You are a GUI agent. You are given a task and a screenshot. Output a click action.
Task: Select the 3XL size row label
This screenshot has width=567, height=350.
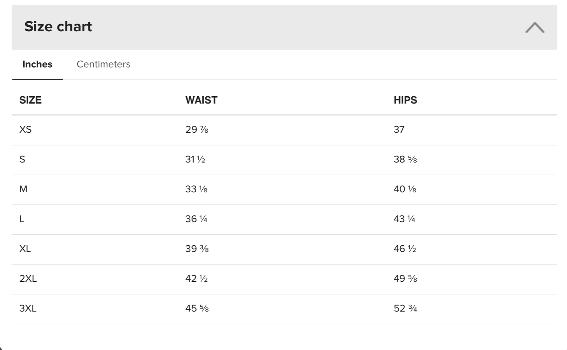click(x=28, y=308)
